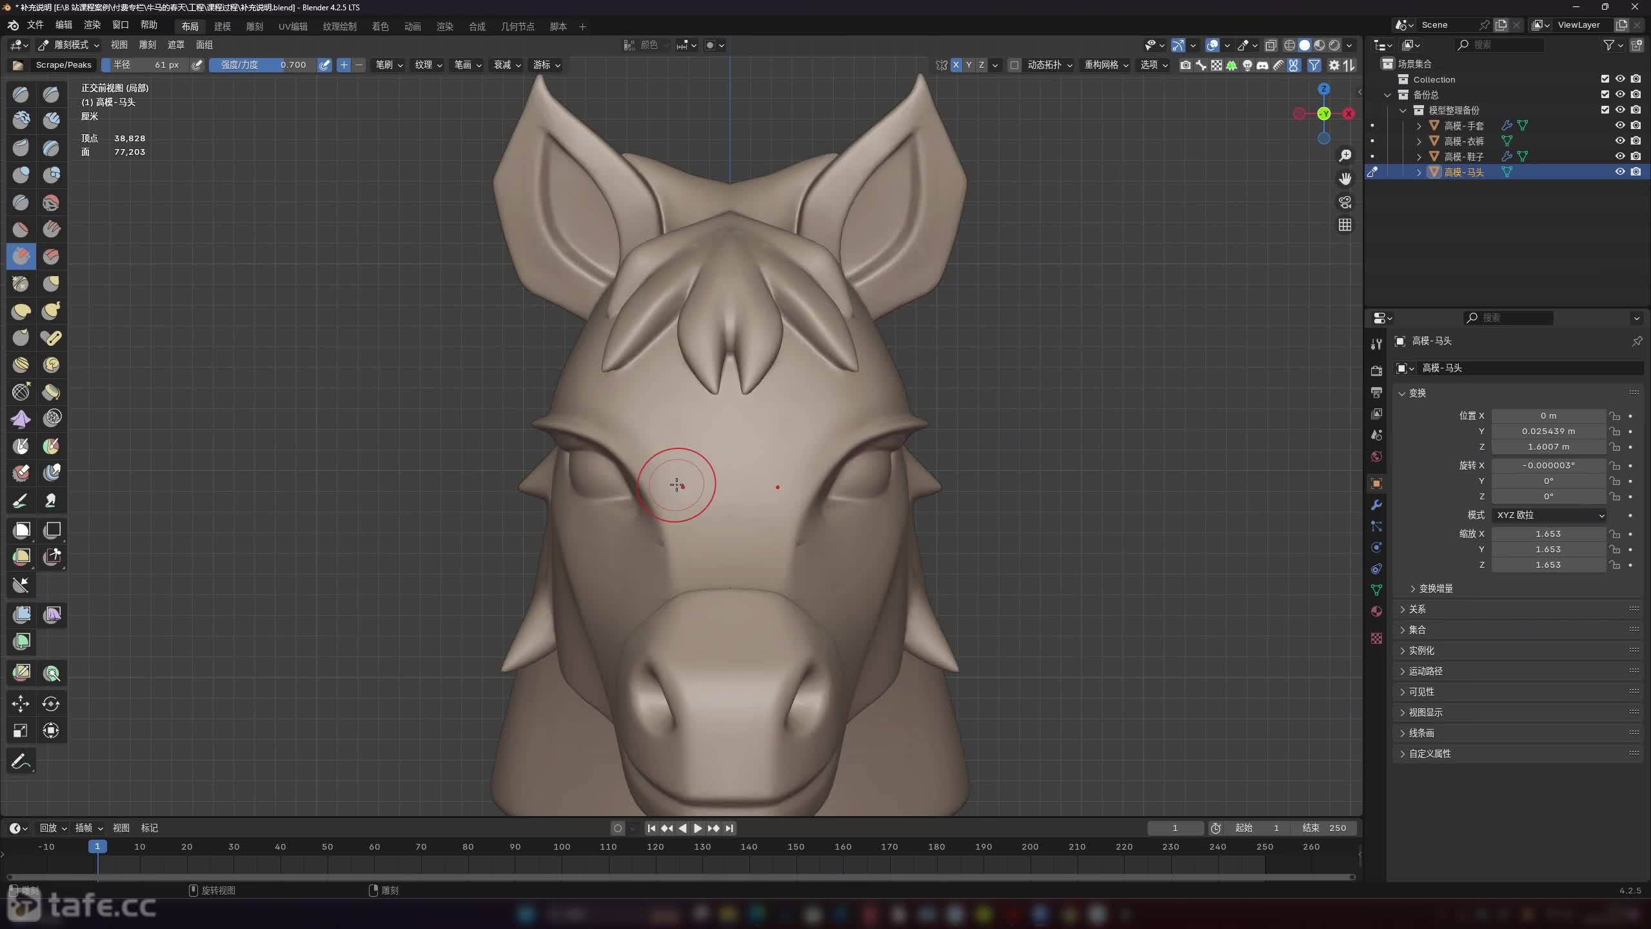Click the pan view hand icon
Screen dimensions: 1651x929
(1345, 179)
